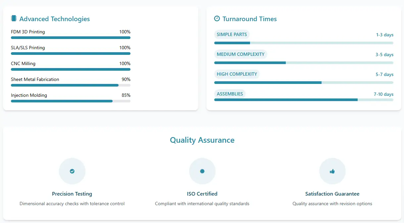Click the 7-10 days turnaround text
Viewport: 404px width, 223px height.
(x=383, y=94)
